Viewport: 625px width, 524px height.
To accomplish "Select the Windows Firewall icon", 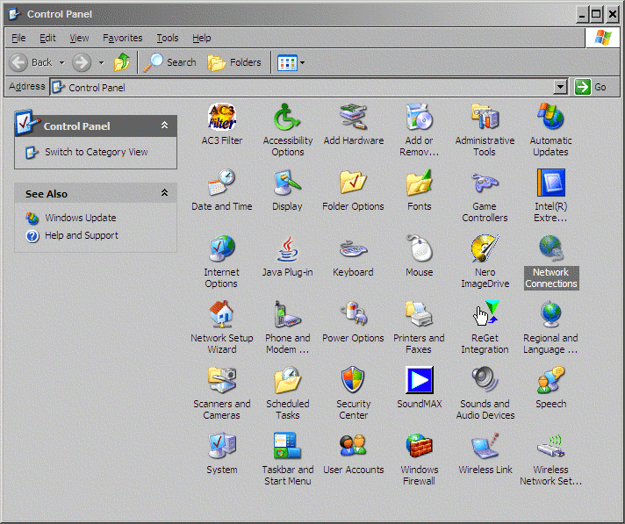I will (419, 446).
